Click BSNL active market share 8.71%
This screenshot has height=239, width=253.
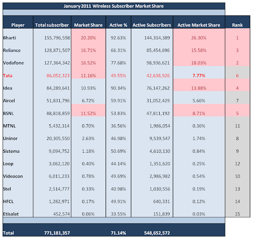click(199, 113)
